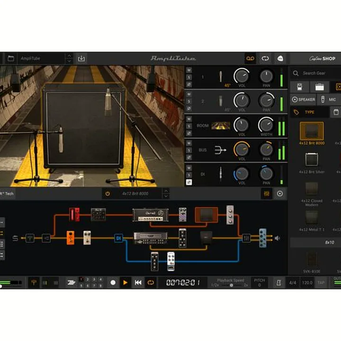Select the orange cabinet in upper chain
The image size is (341, 341).
pos(206,215)
